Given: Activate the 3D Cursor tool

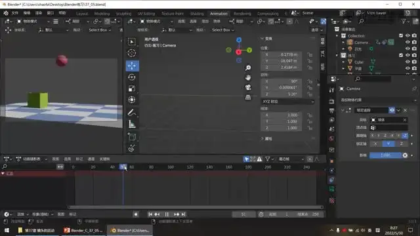Looking at the screenshot, I should coord(132,53).
